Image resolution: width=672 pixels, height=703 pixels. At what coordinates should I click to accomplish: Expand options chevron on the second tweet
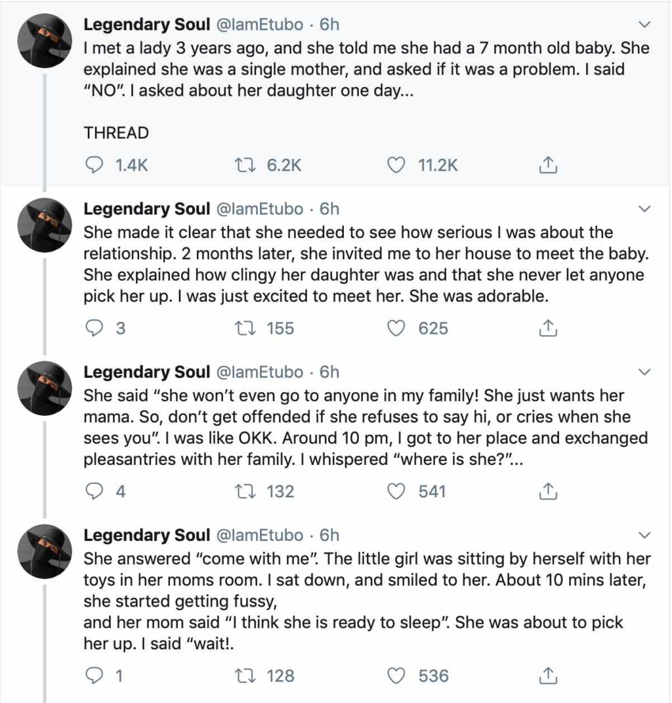pyautogui.click(x=644, y=210)
